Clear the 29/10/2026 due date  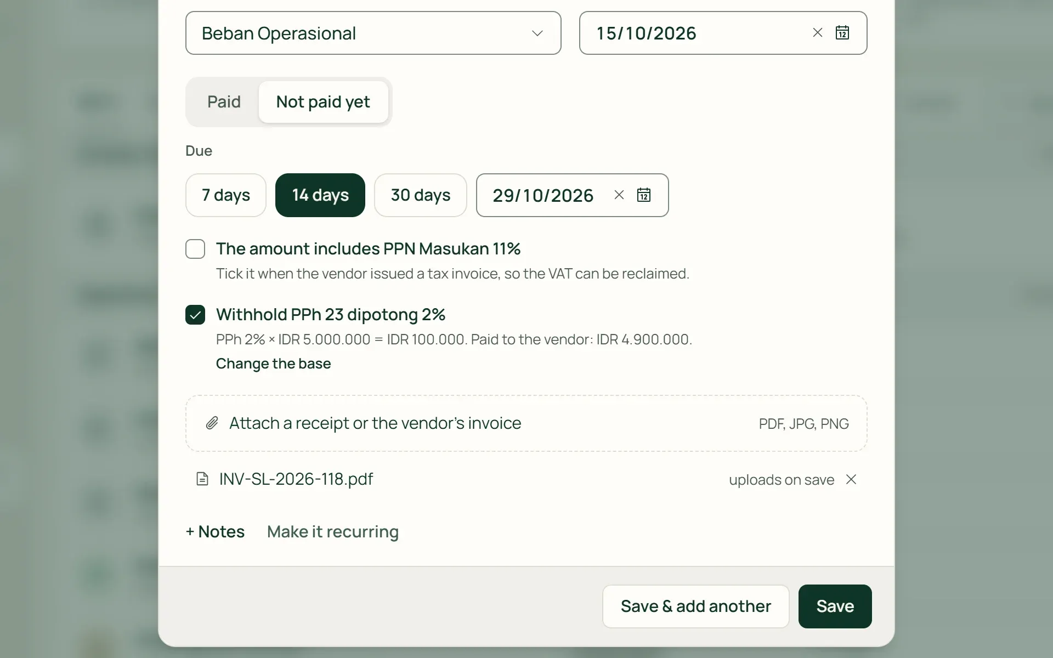click(x=619, y=195)
